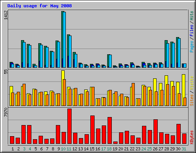Click day 1 on the x-axis
This screenshot has height=153, width=196.
13,149
